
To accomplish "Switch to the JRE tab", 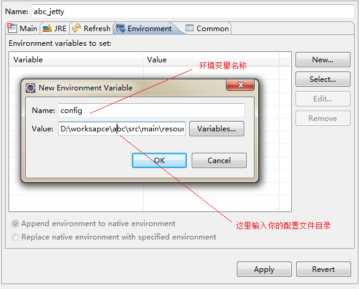I will [x=55, y=29].
